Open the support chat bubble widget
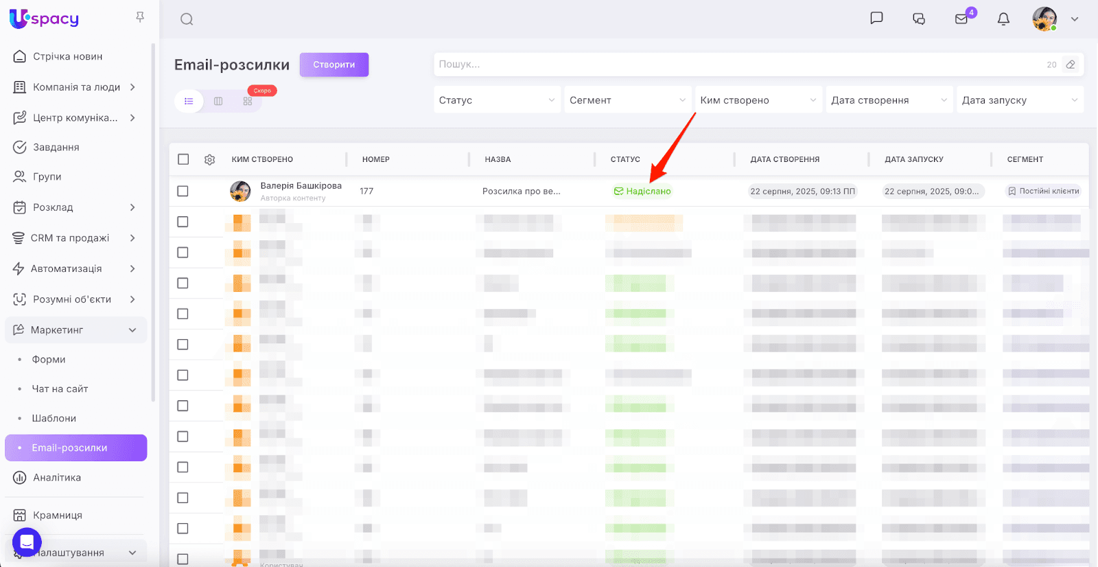 [27, 542]
